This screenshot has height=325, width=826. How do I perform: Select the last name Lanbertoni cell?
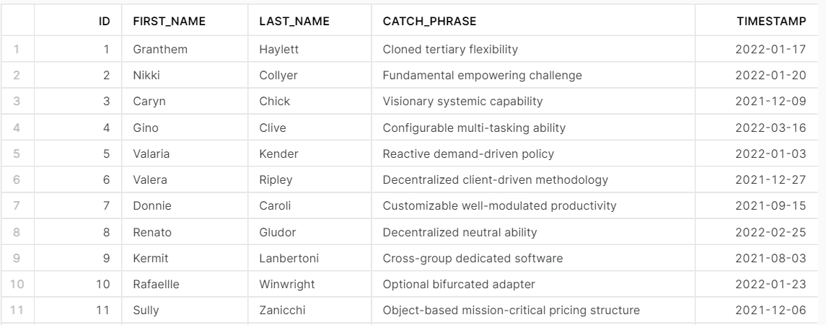click(x=285, y=258)
